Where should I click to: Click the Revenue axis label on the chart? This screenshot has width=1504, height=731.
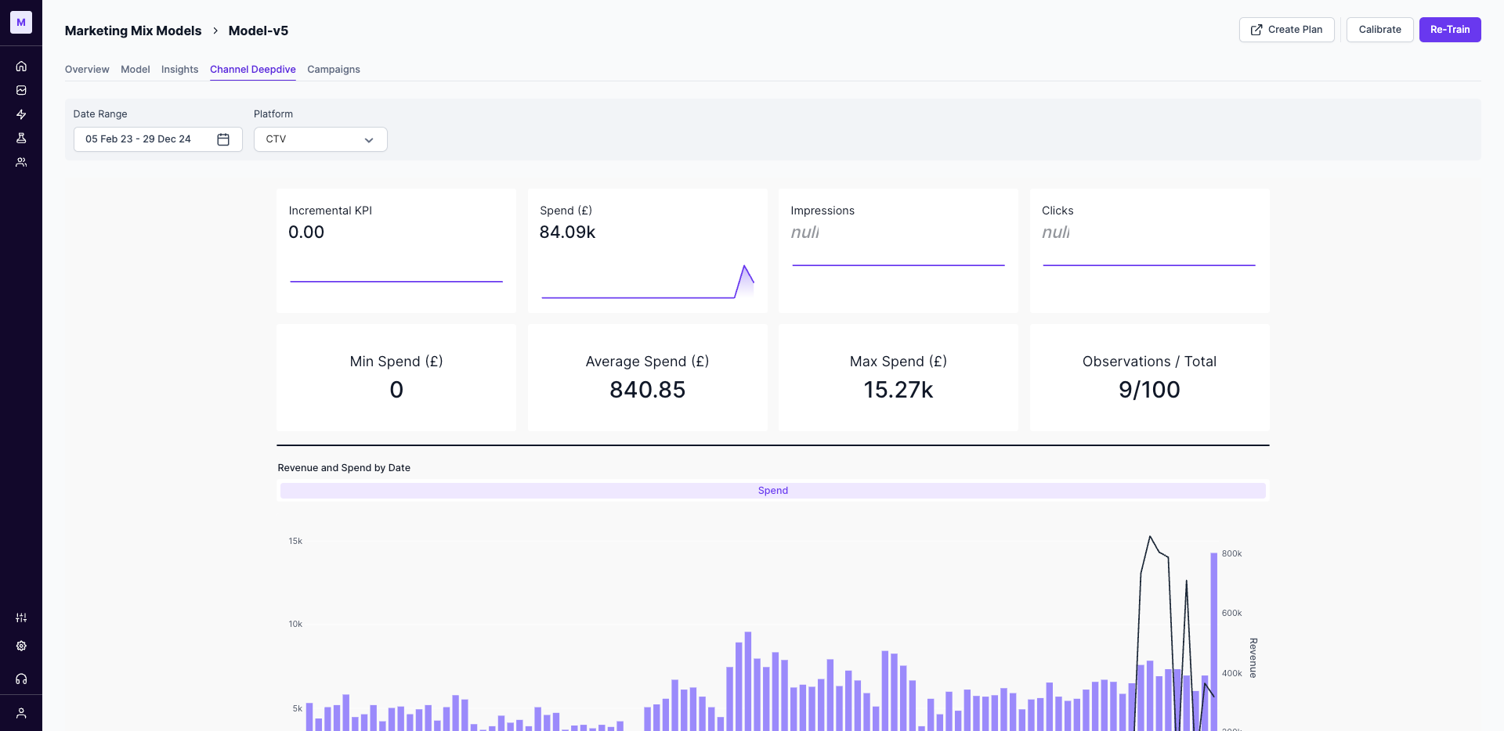point(1253,657)
